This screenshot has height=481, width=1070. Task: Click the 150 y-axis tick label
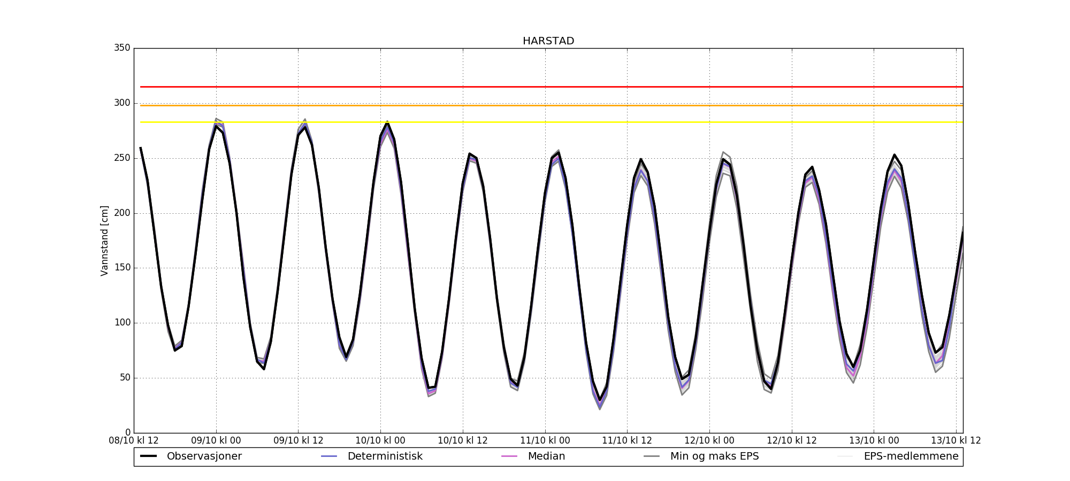122,268
